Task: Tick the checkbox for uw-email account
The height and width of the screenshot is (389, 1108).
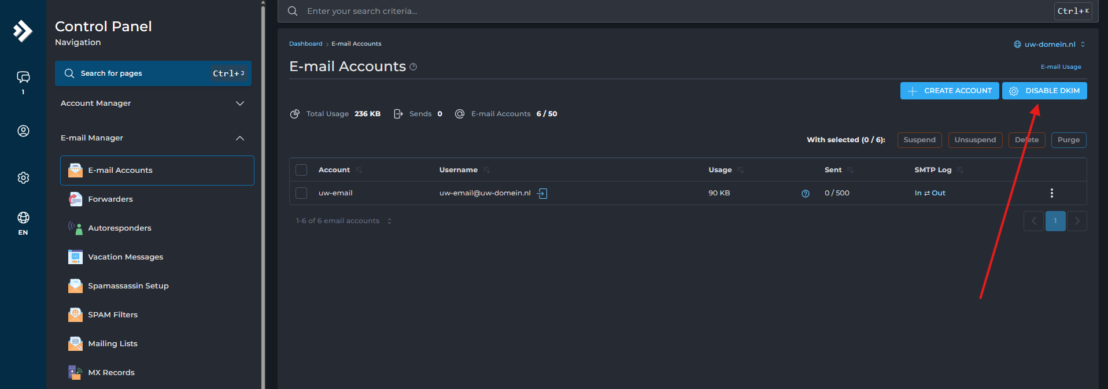Action: click(x=301, y=193)
